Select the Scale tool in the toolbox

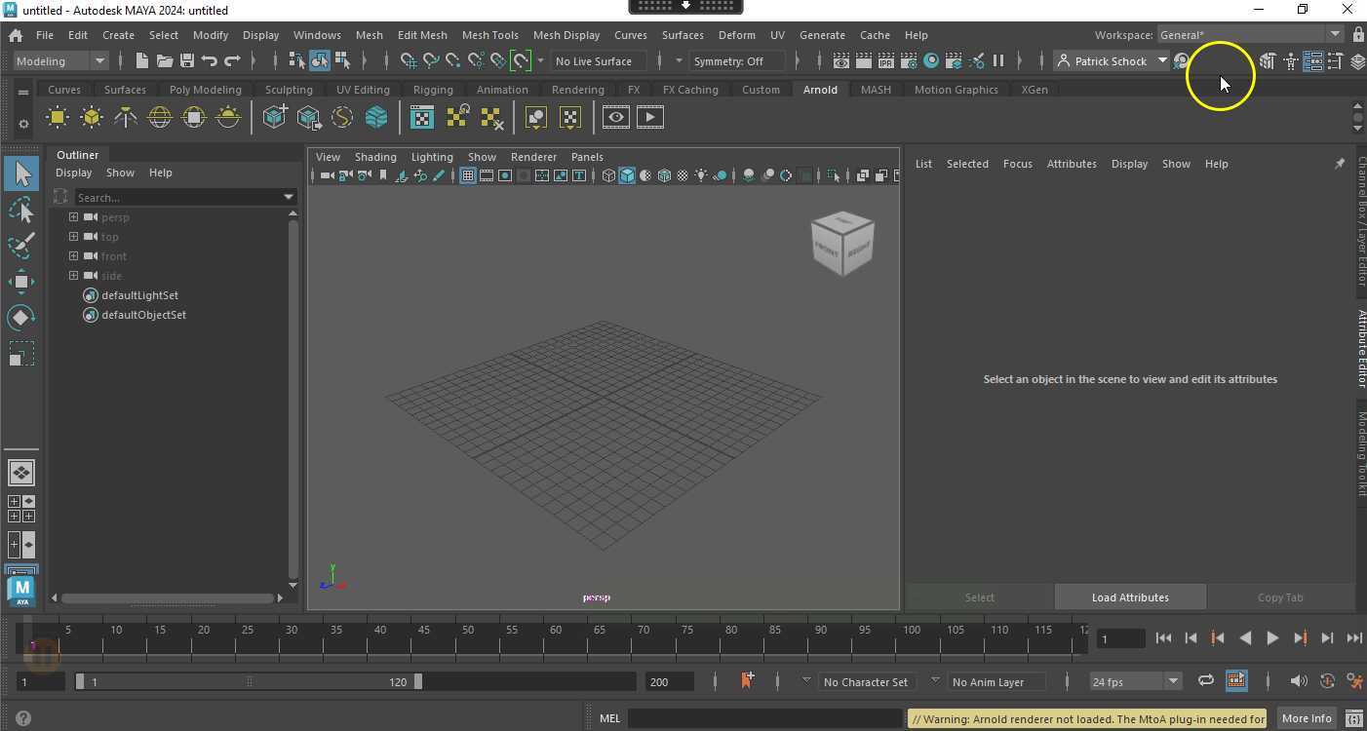pyautogui.click(x=21, y=354)
